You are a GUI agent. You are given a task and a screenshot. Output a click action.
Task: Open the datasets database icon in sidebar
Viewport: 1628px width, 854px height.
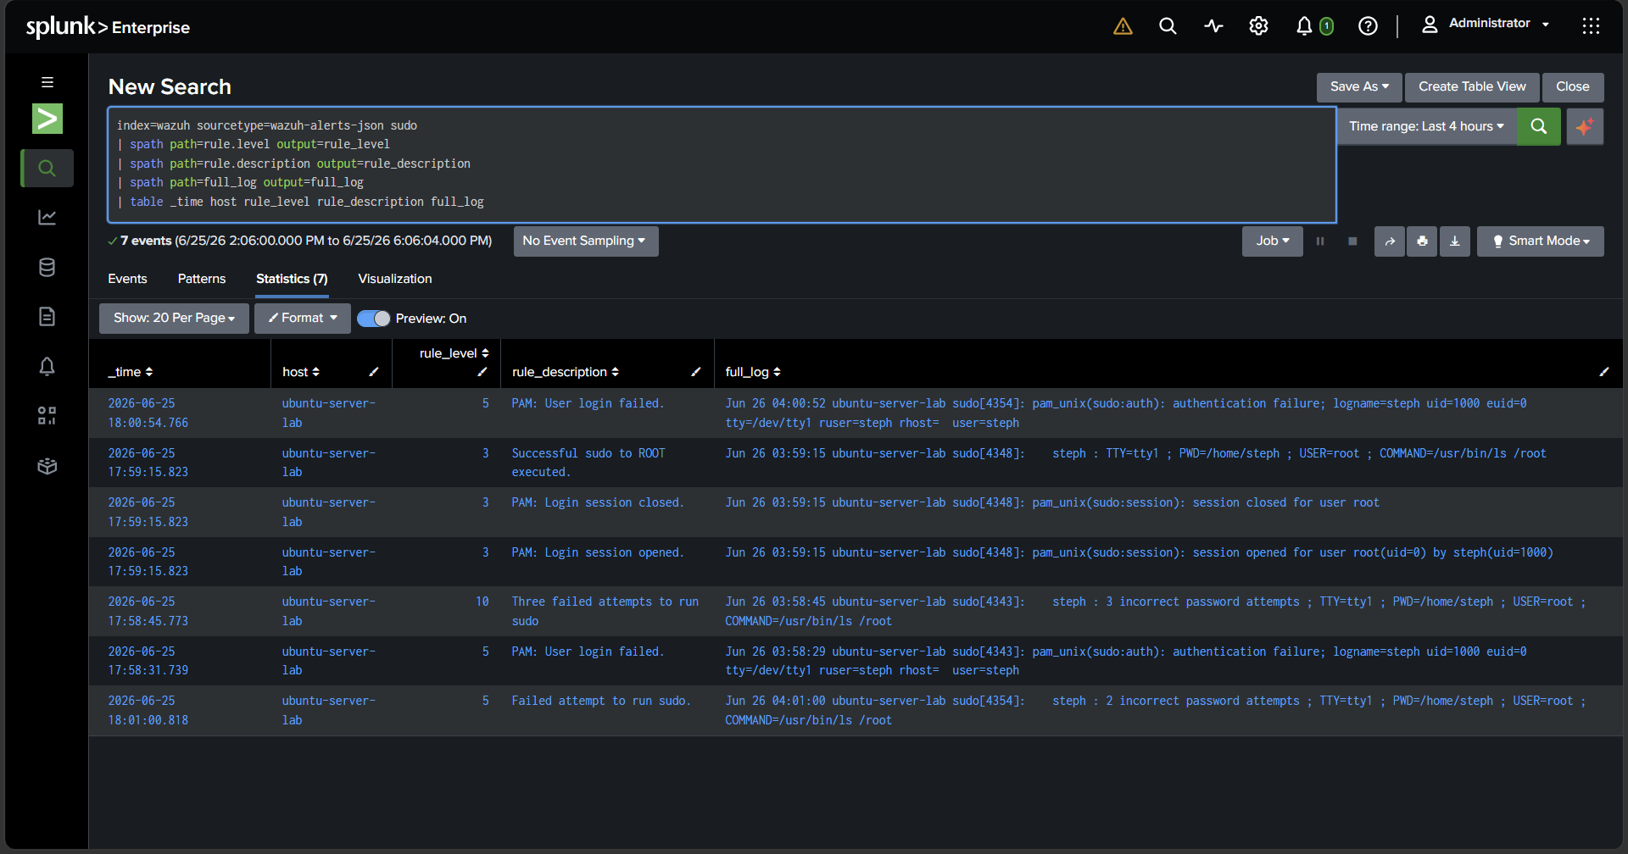47,267
